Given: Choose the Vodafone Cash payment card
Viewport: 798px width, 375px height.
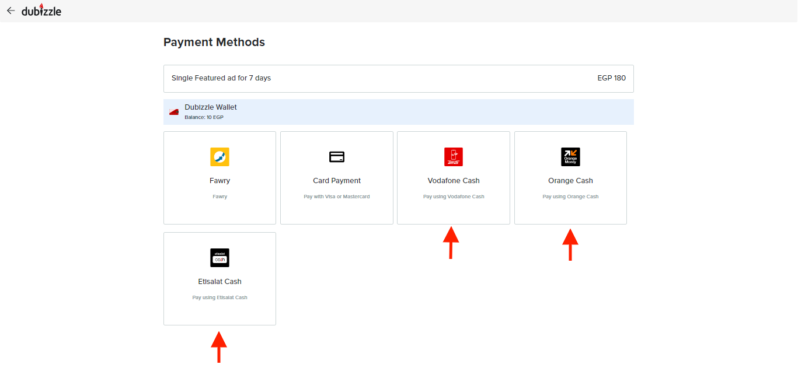Looking at the screenshot, I should (454, 178).
